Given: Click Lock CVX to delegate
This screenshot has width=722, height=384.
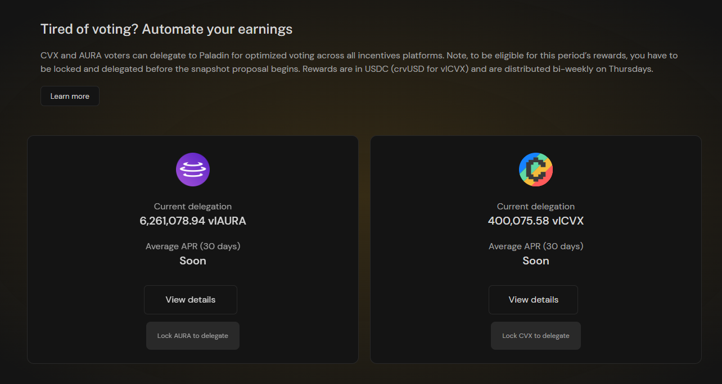Looking at the screenshot, I should (535, 336).
